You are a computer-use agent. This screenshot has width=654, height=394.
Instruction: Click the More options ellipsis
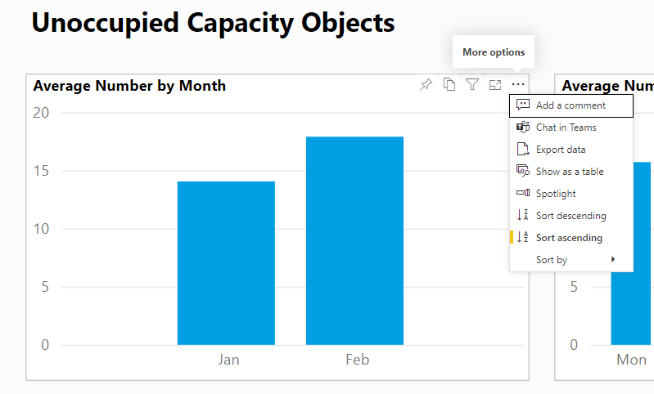[x=518, y=85]
